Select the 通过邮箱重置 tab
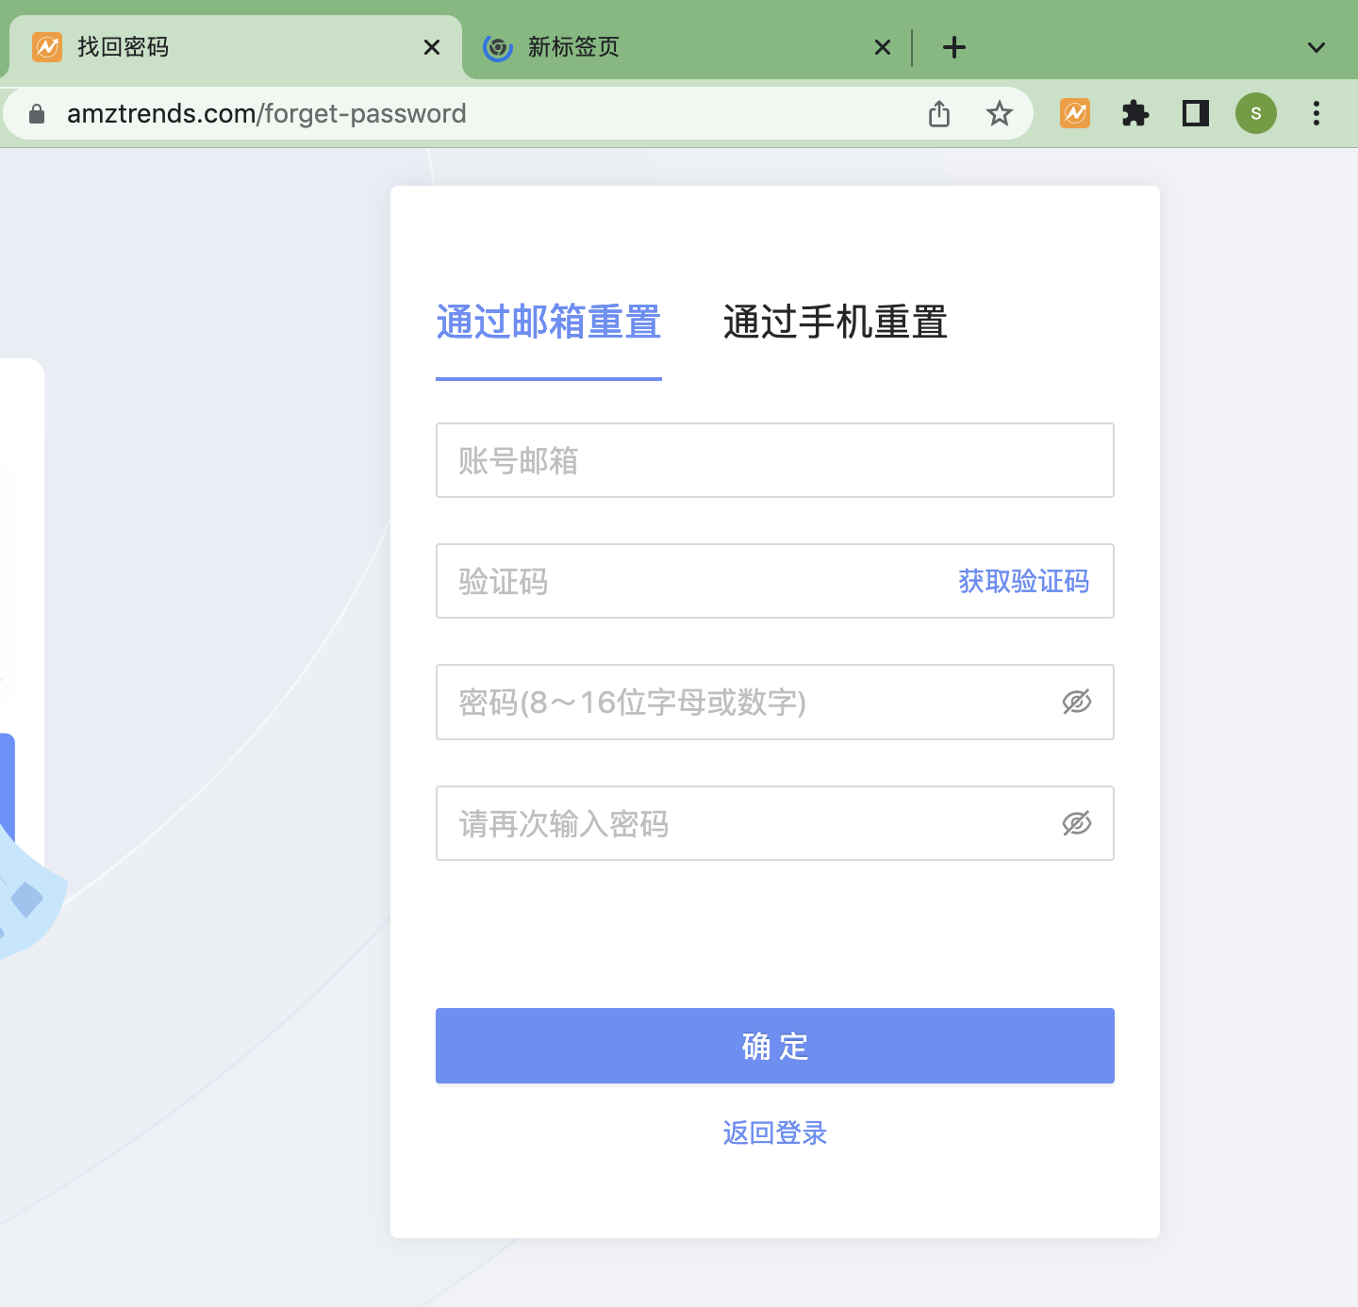Image resolution: width=1358 pixels, height=1307 pixels. (548, 323)
